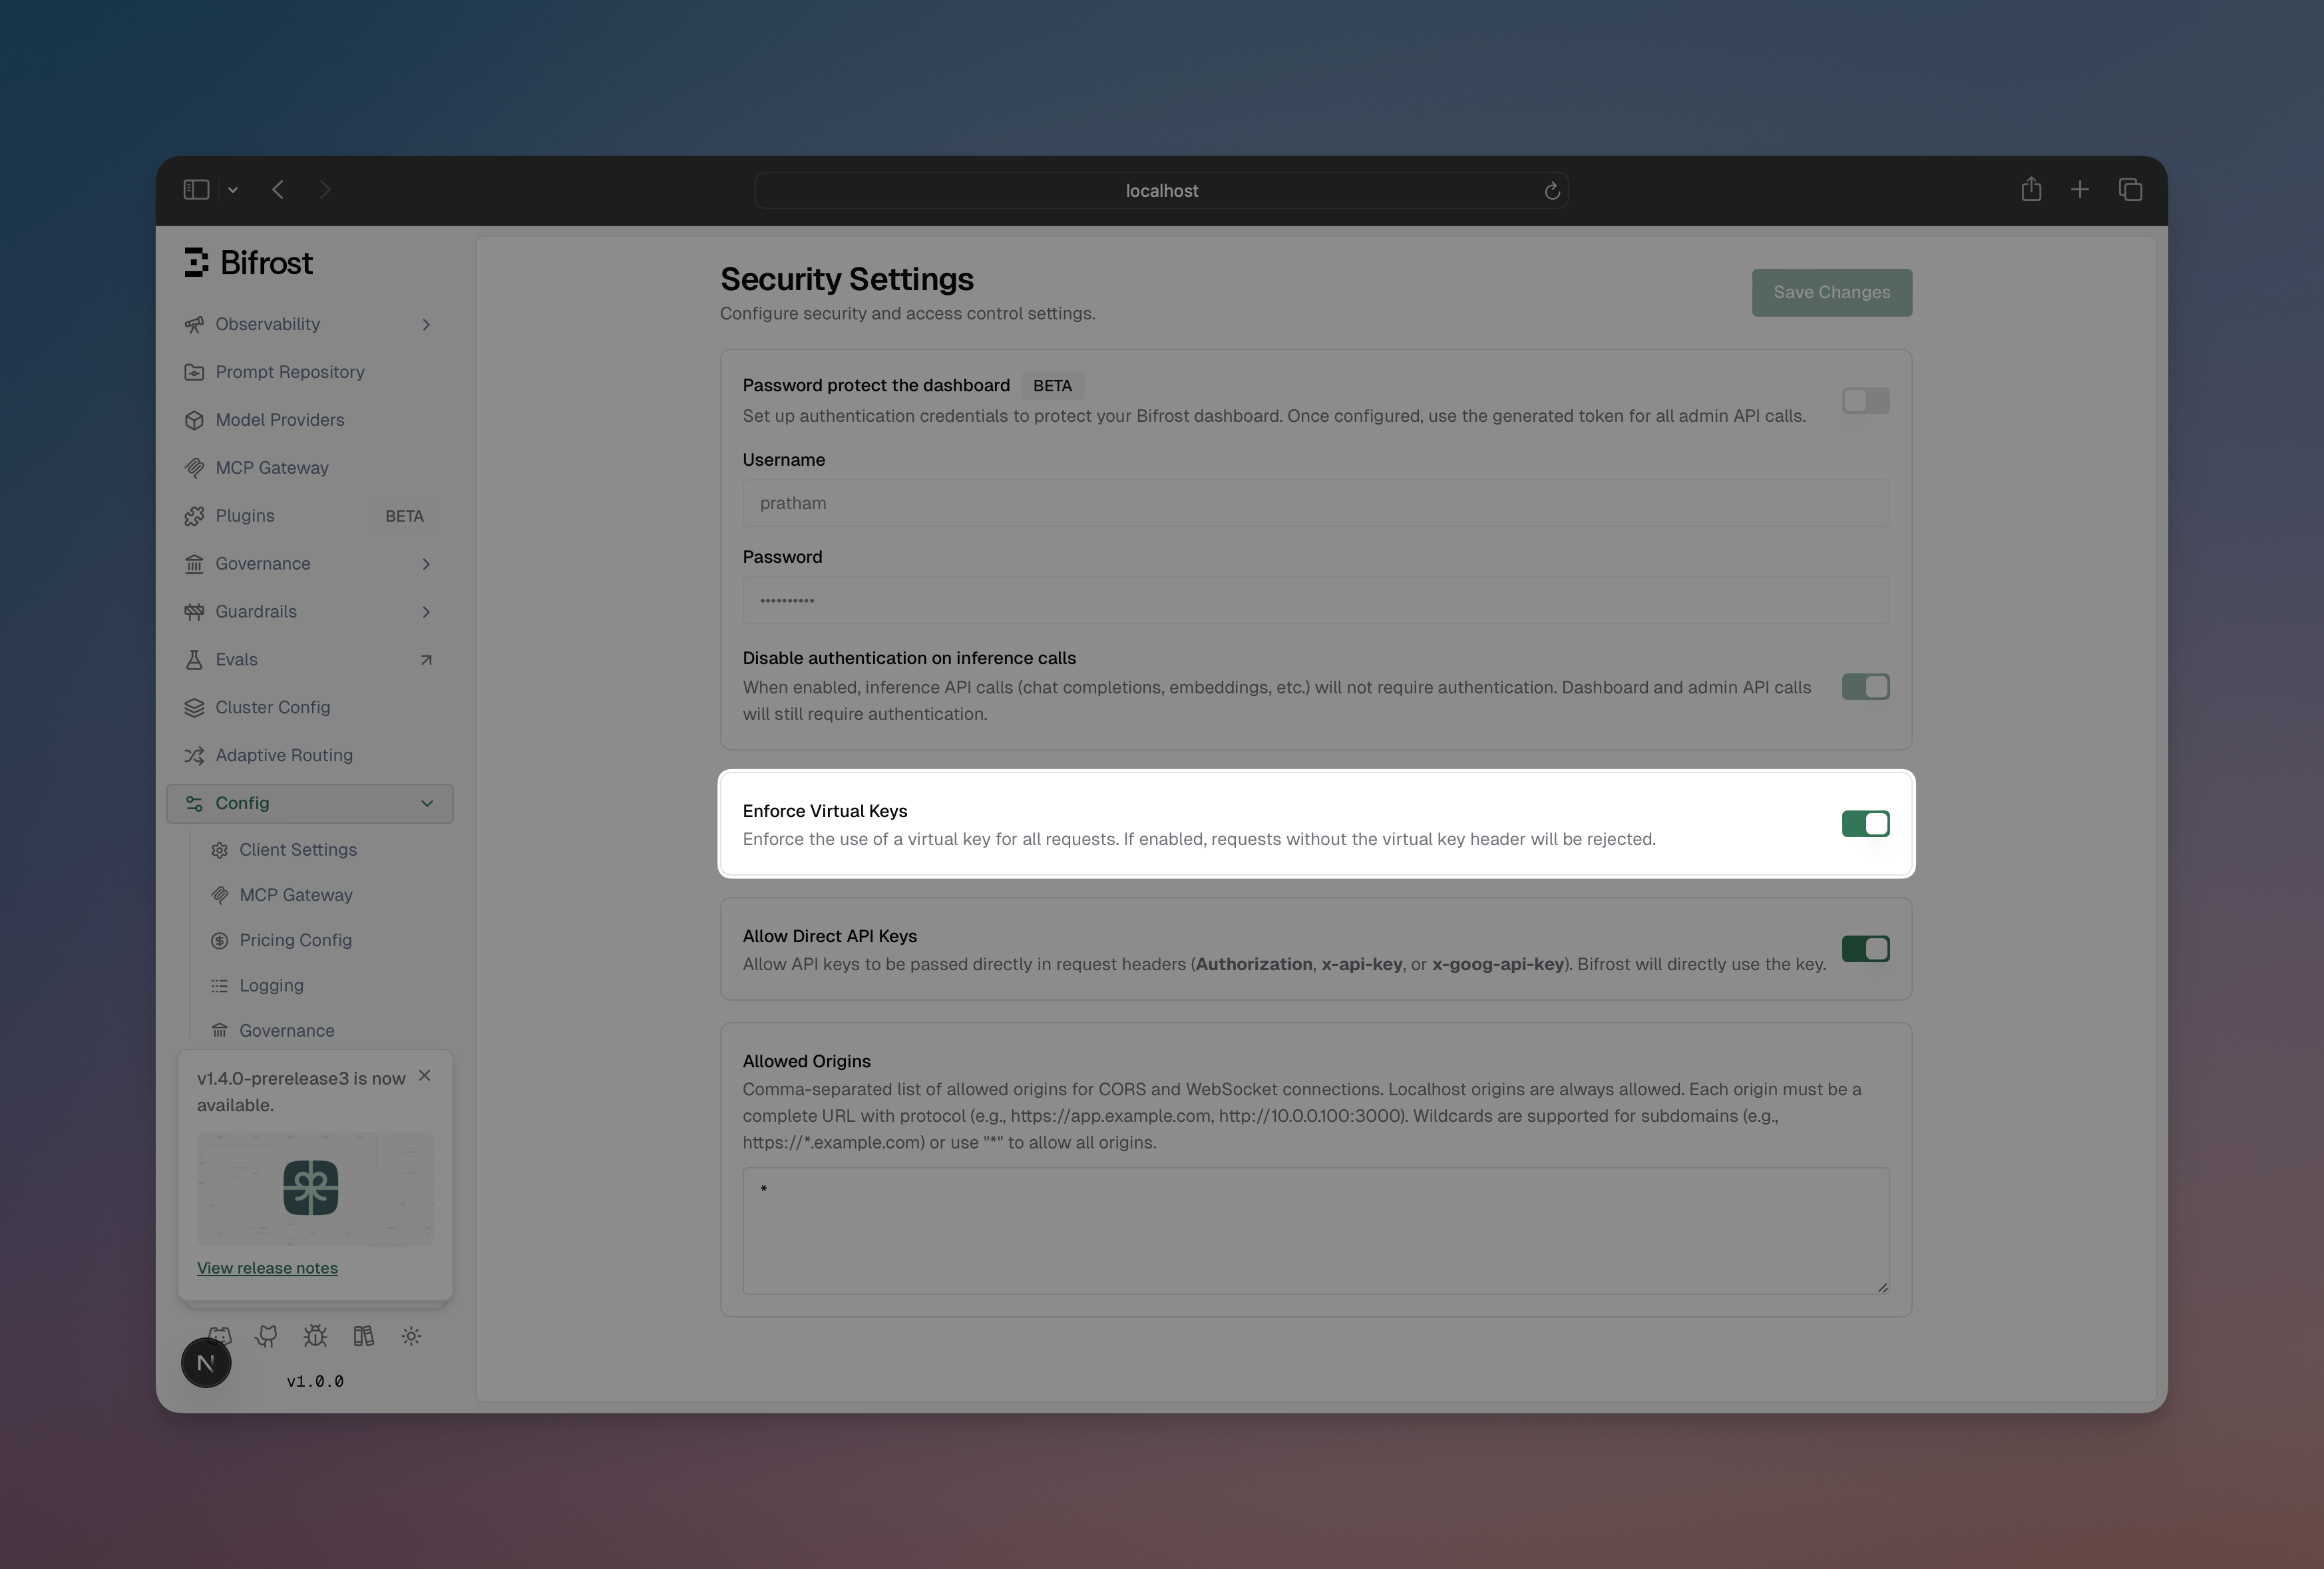Screen dimensions: 2324x1569
Task: Open Prompt Repository in the sidebar
Action: point(289,372)
